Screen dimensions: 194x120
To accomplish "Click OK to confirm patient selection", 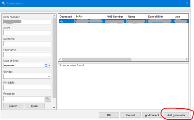I will pos(109,115).
